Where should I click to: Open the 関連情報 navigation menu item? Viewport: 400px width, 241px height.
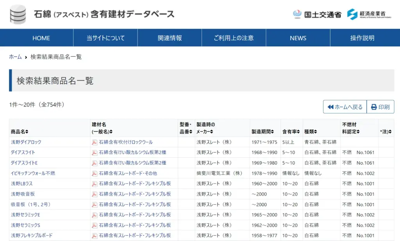170,38
